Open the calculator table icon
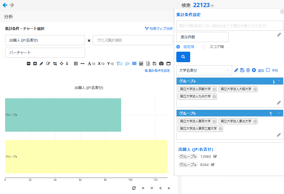Viewport: 284px width, 194px height. pos(141,64)
